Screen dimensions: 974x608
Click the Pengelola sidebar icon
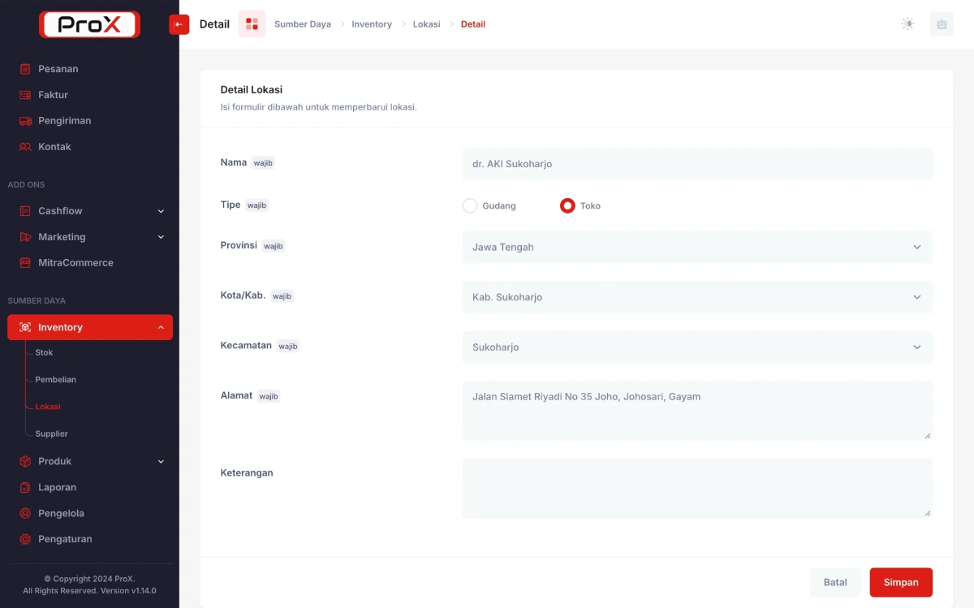pyautogui.click(x=25, y=513)
